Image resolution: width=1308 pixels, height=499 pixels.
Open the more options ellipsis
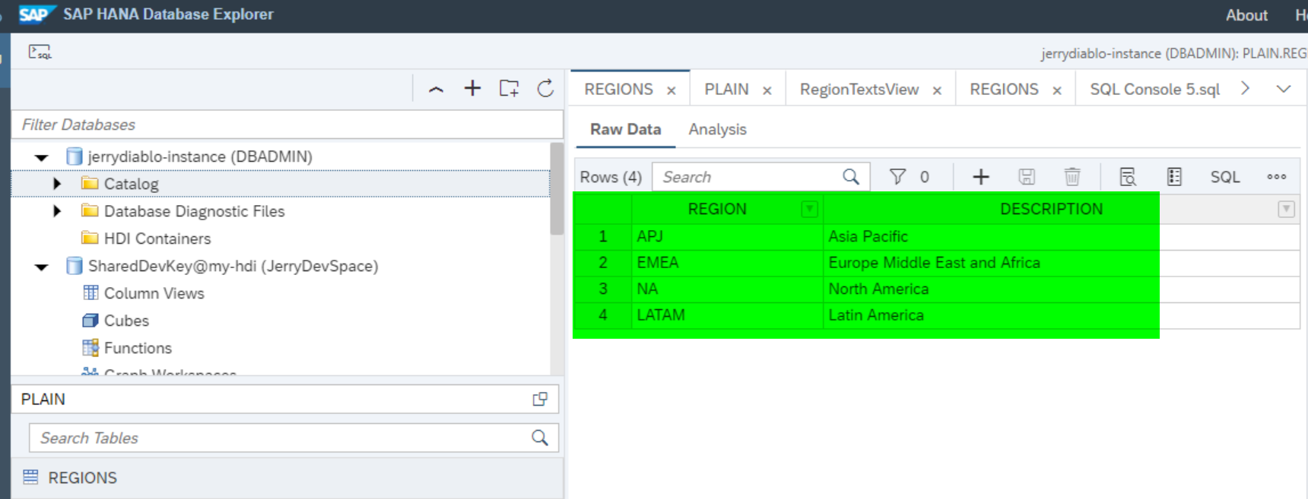pyautogui.click(x=1277, y=177)
